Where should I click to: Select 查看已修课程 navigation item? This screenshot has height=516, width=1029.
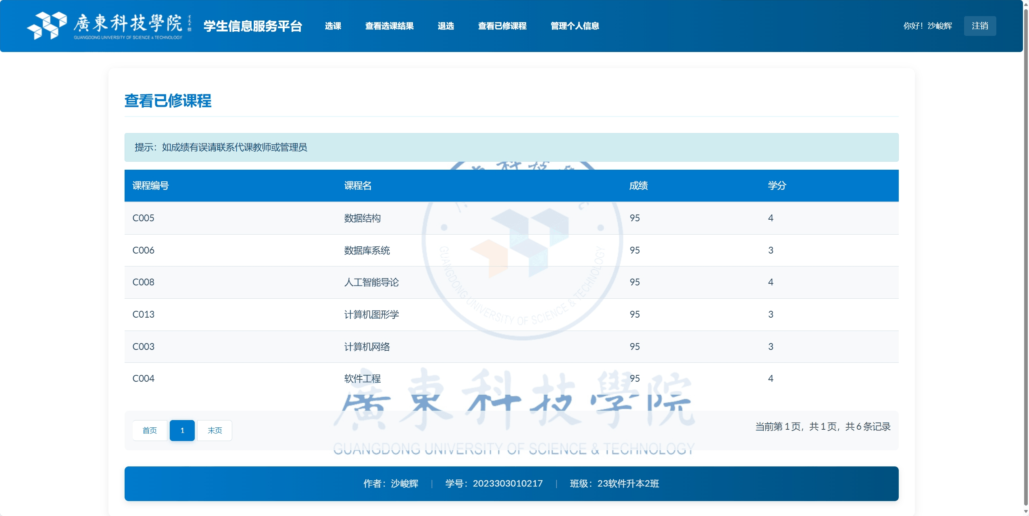(502, 26)
